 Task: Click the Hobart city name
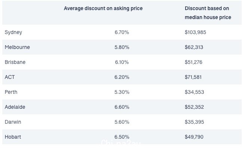coord(13,137)
